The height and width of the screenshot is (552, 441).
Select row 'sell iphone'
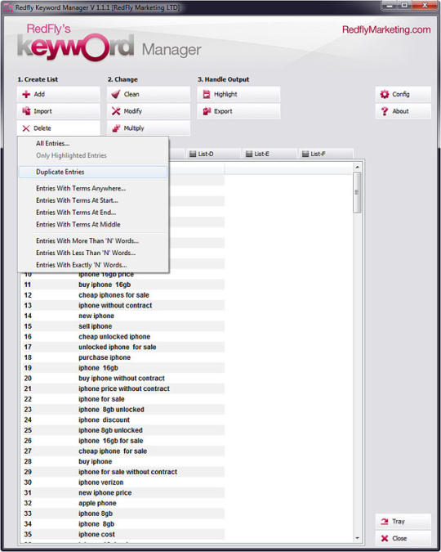(x=122, y=326)
